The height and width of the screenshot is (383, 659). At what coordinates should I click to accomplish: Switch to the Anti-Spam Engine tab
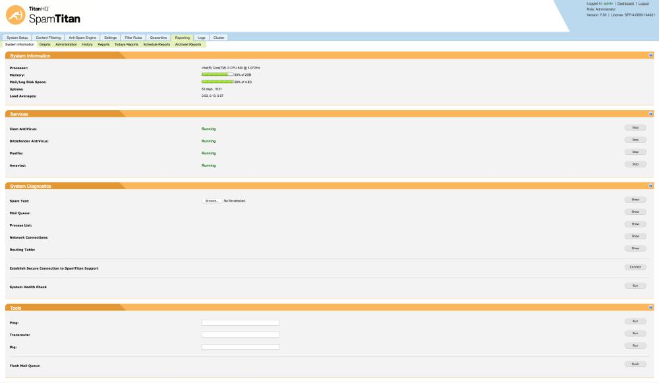82,38
